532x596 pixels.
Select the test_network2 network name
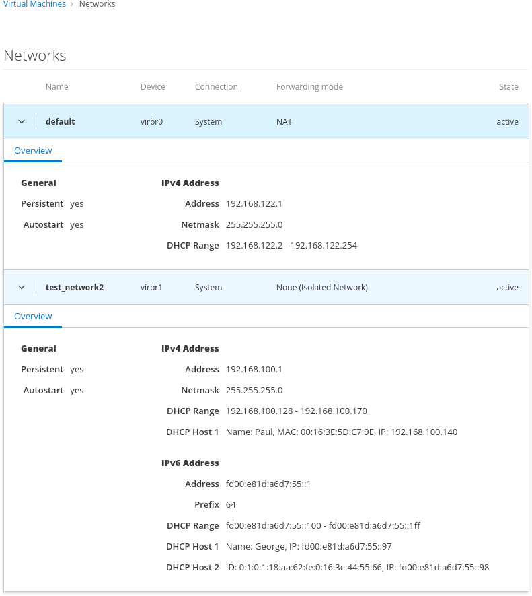tap(75, 288)
